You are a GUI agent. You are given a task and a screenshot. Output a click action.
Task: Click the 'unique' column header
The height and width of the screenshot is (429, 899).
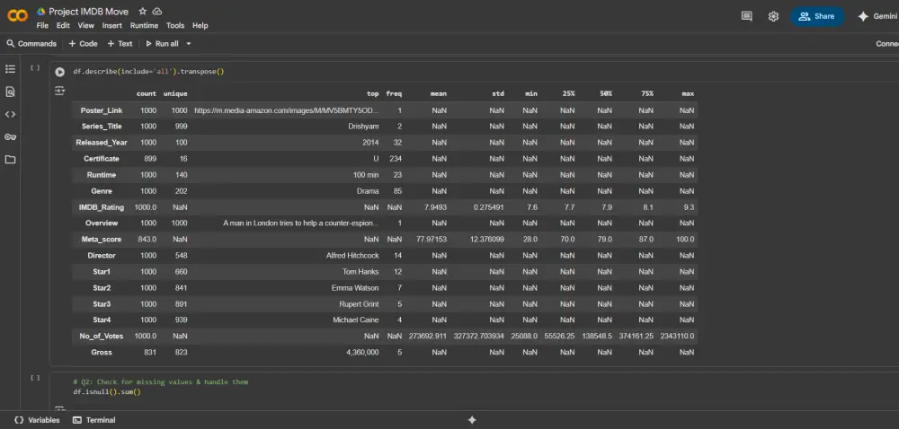[175, 94]
